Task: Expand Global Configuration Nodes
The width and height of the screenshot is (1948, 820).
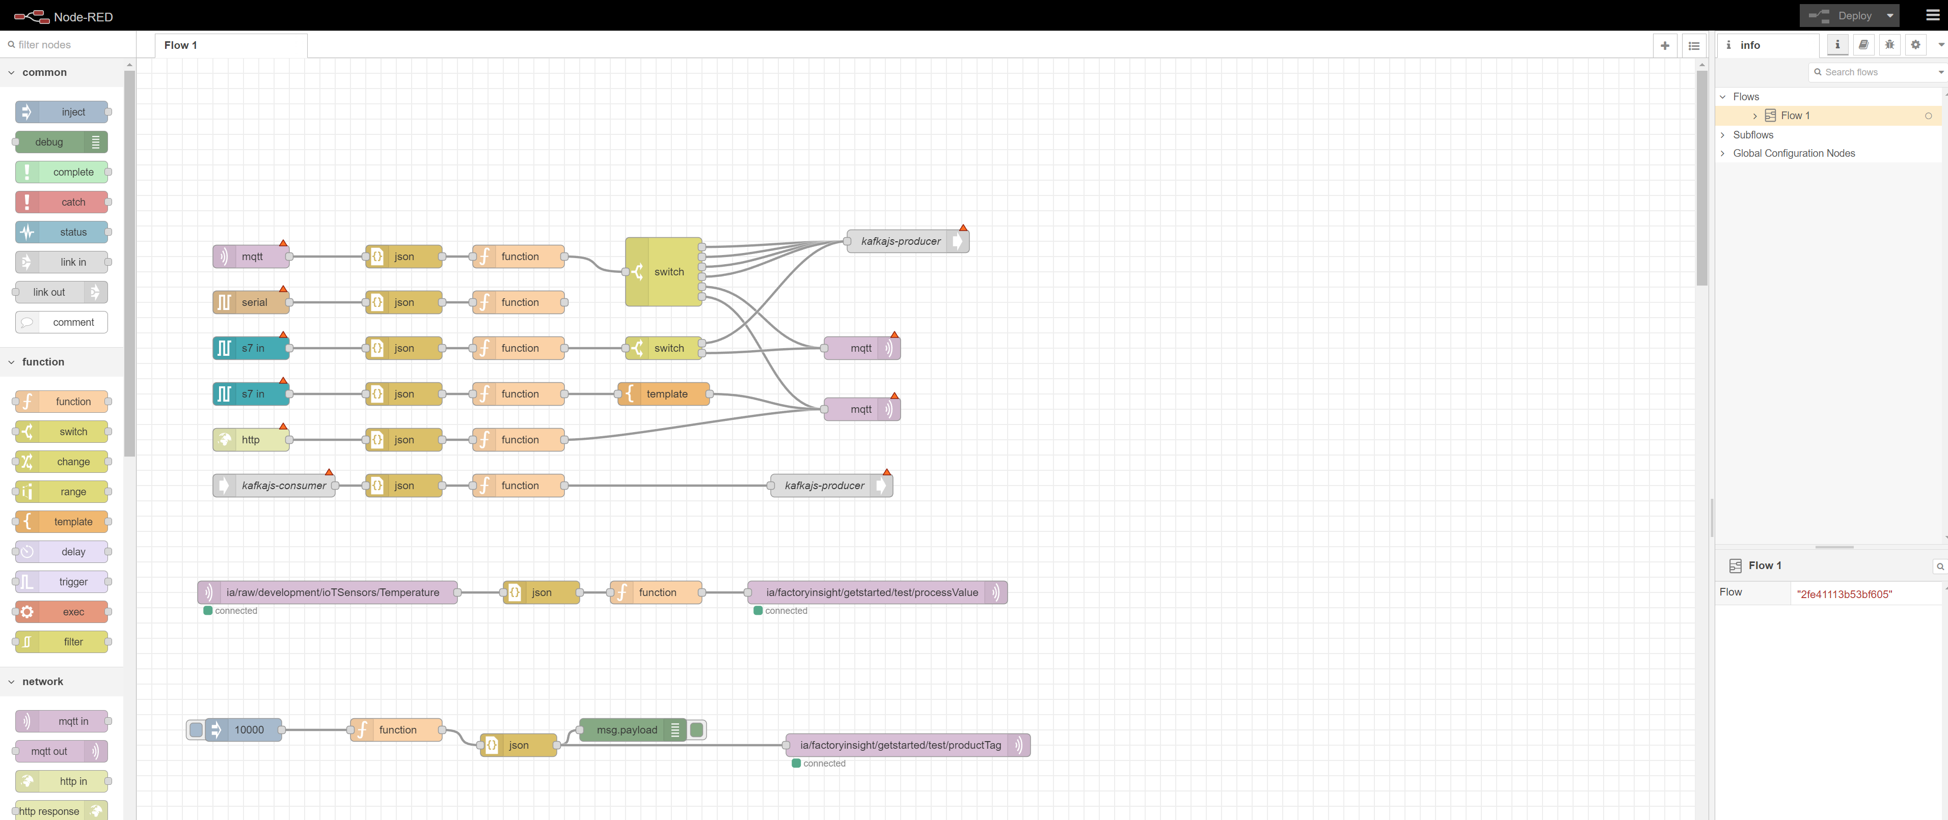Action: pos(1723,153)
